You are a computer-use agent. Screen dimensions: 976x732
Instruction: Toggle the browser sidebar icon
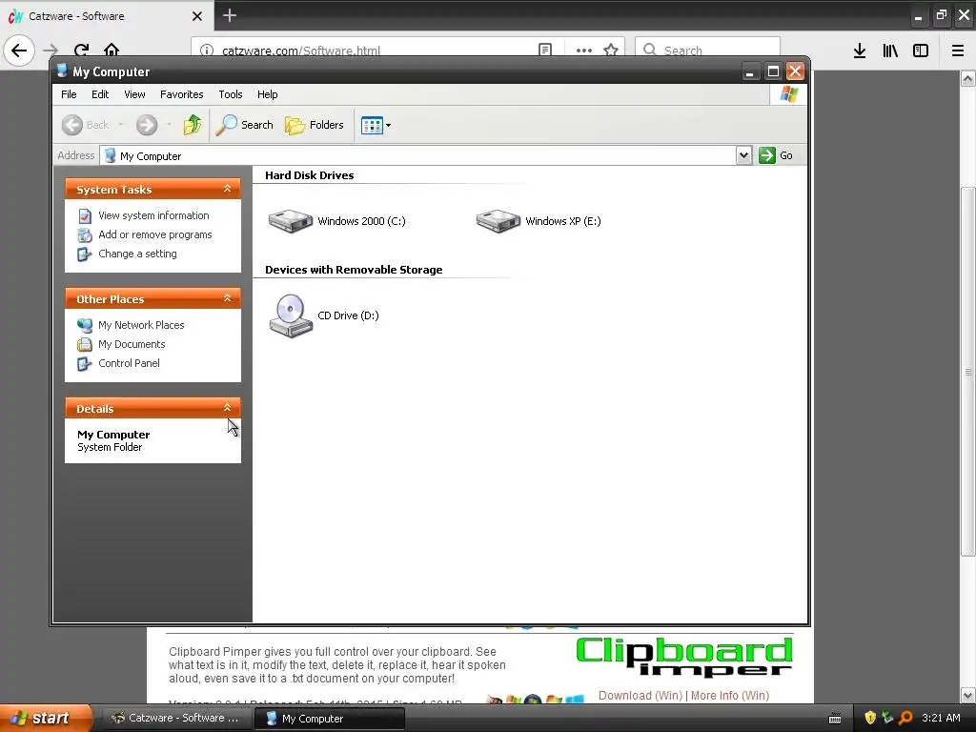pyautogui.click(x=921, y=51)
